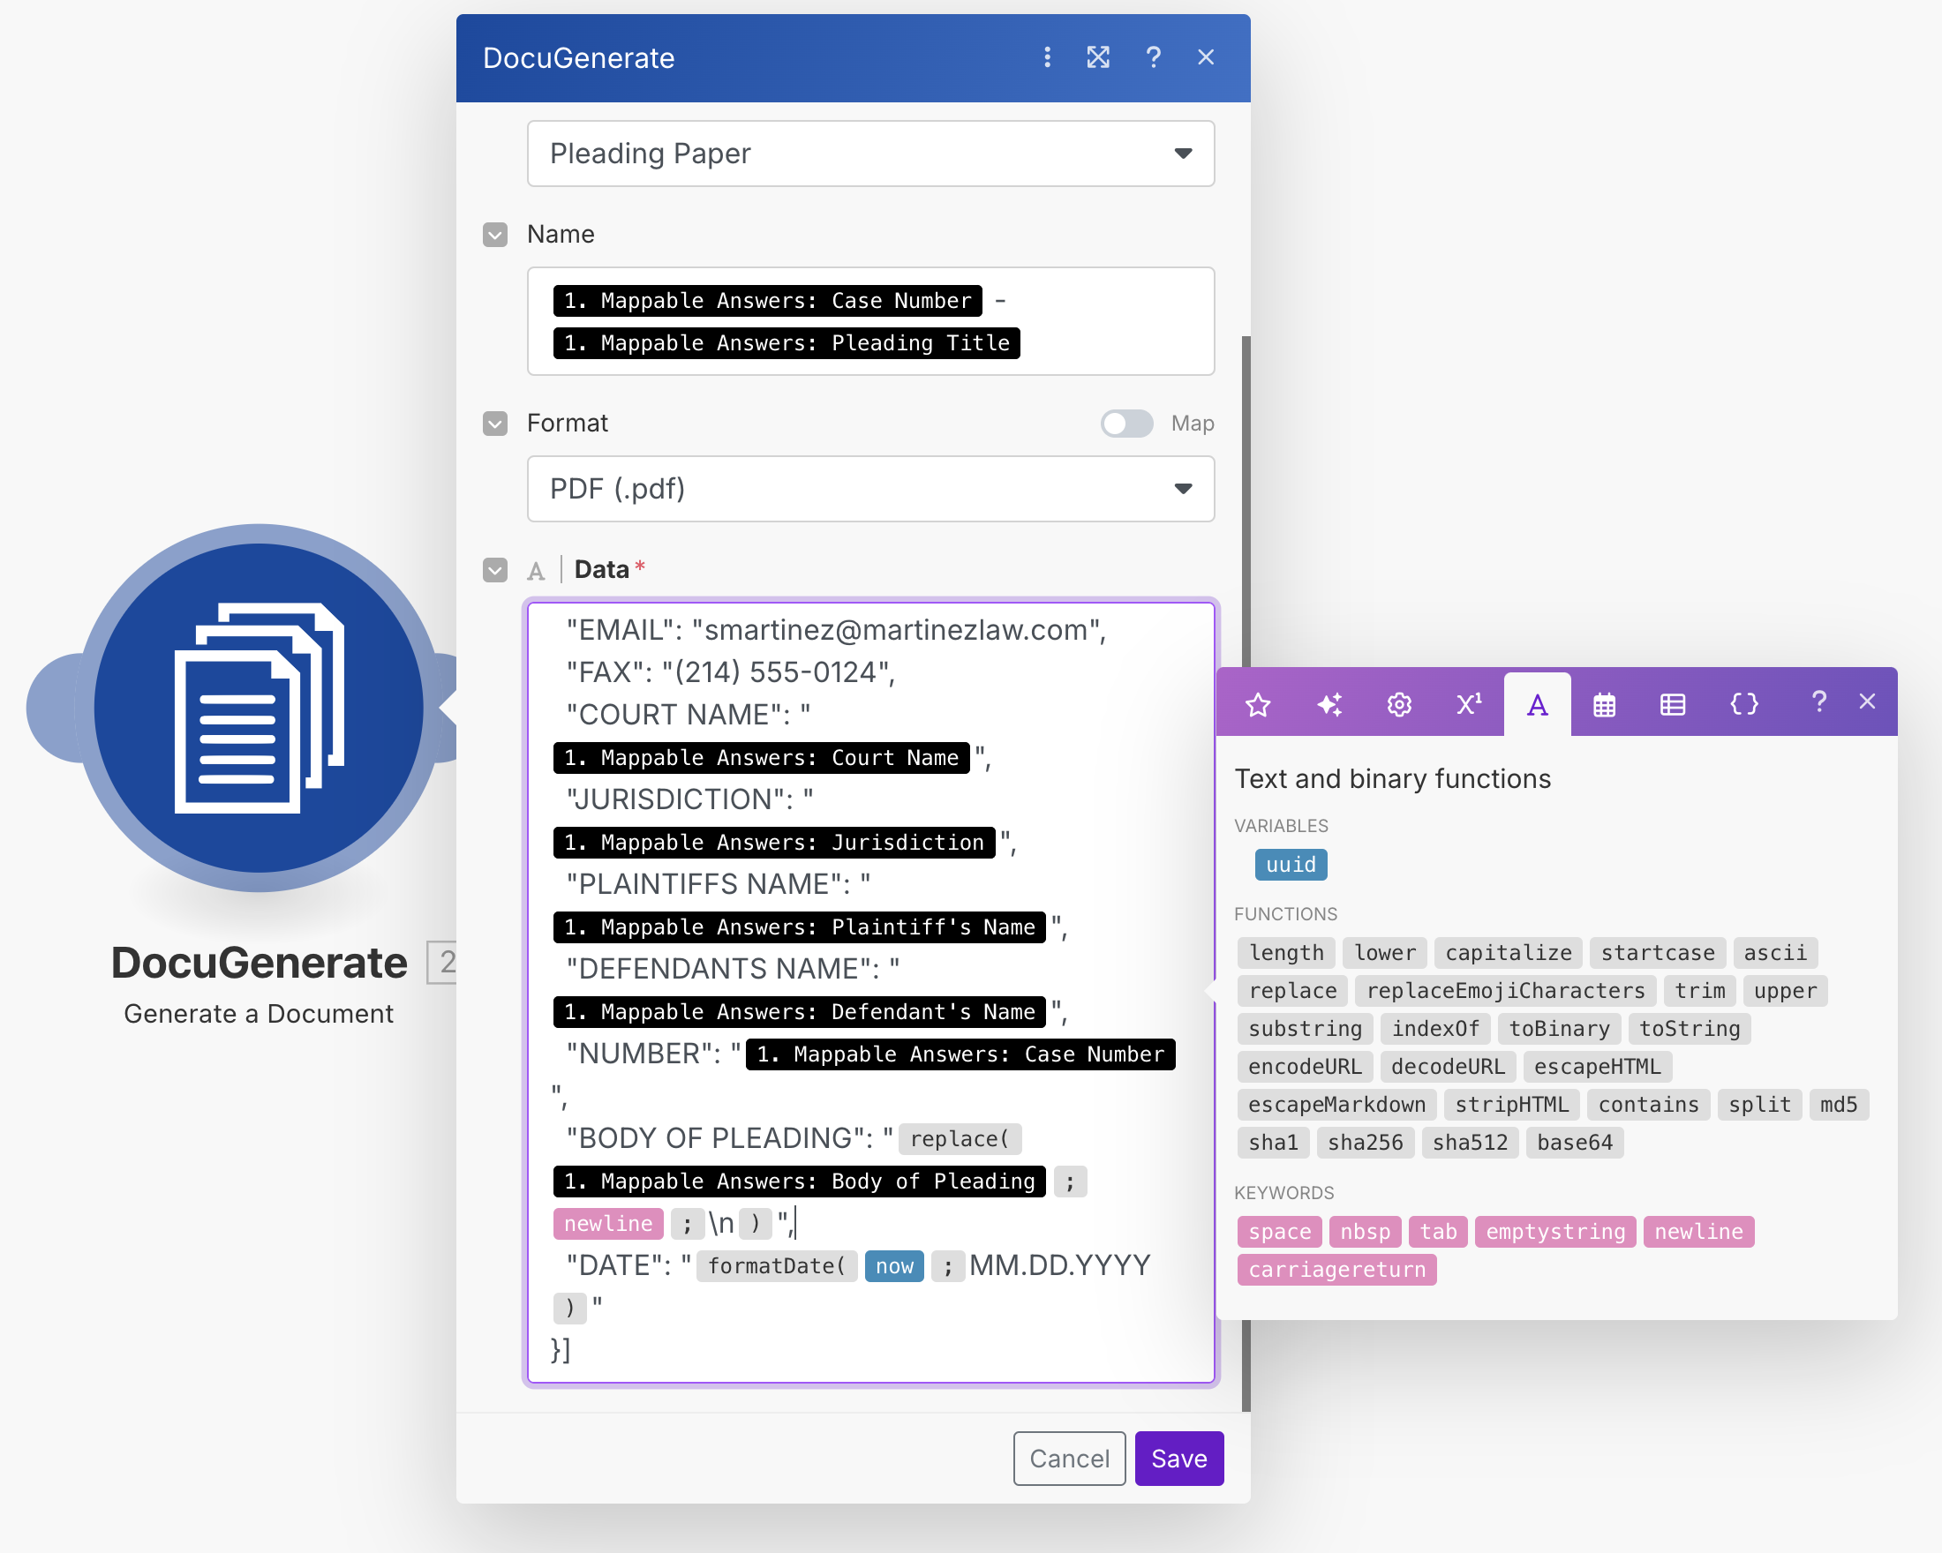The width and height of the screenshot is (1942, 1553).
Task: Click the formatDate( function pill in Data
Action: click(777, 1266)
